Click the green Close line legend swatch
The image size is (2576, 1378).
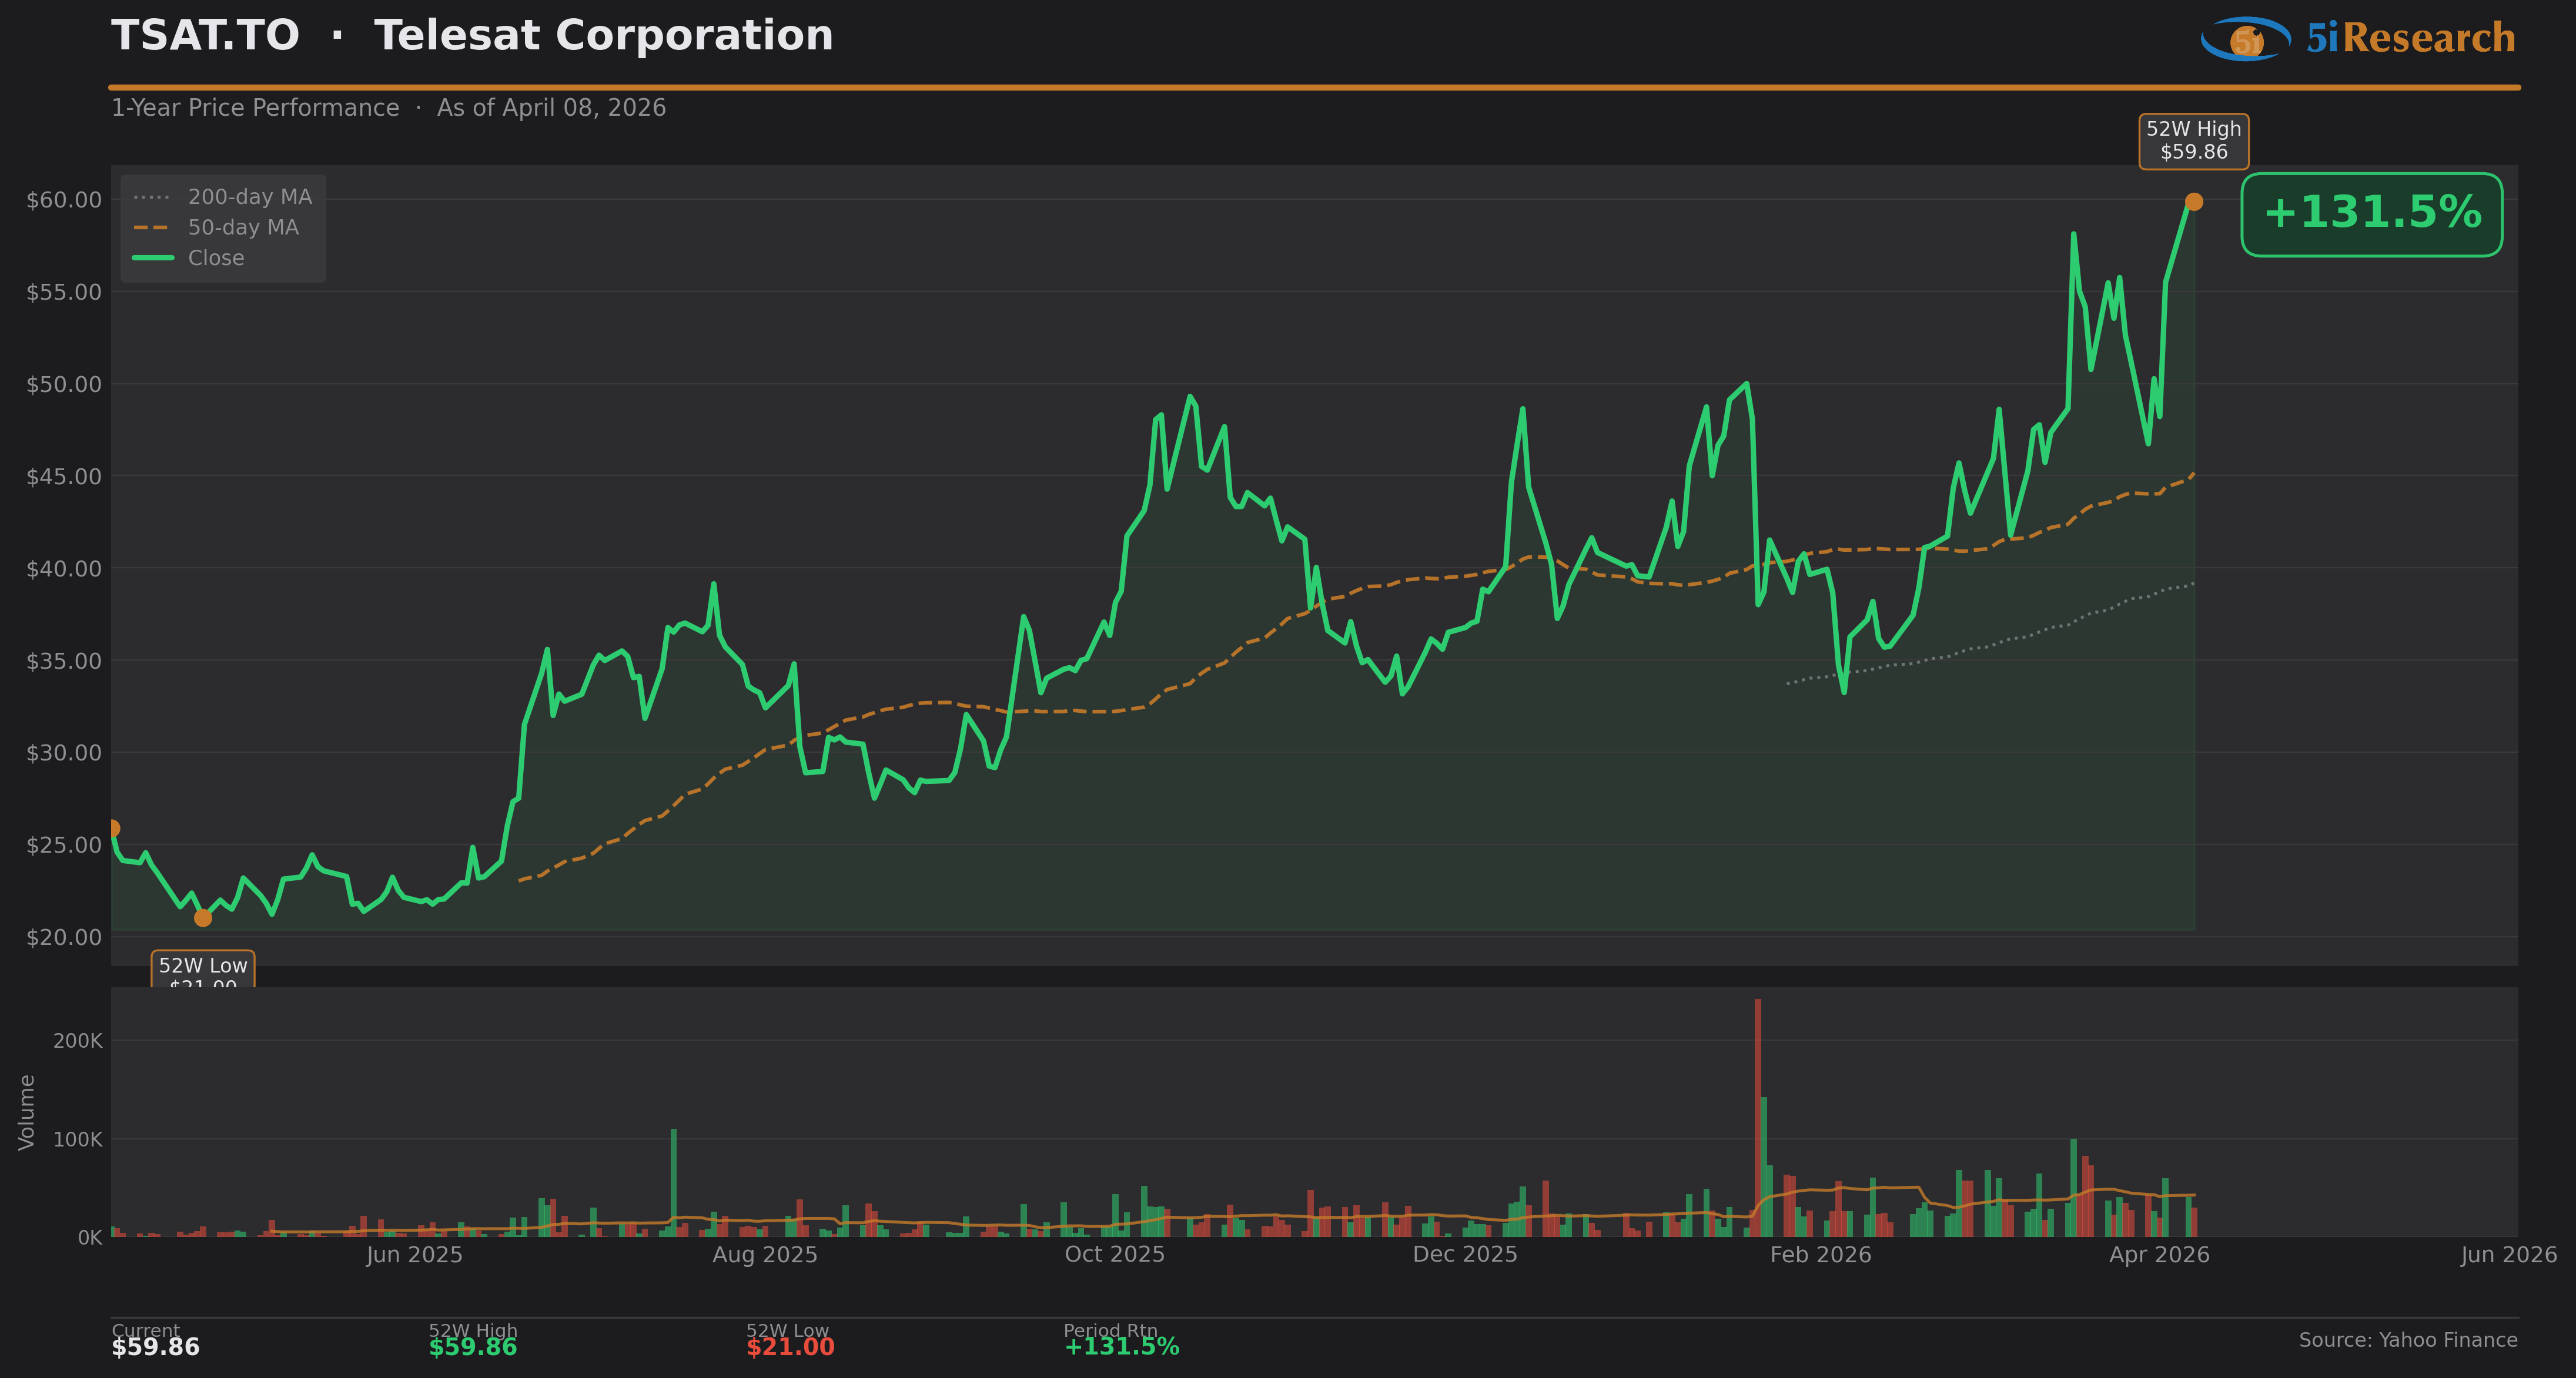click(x=152, y=258)
